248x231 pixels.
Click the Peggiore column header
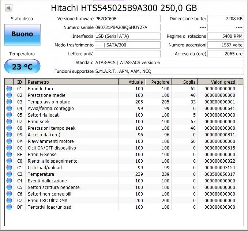(158, 82)
